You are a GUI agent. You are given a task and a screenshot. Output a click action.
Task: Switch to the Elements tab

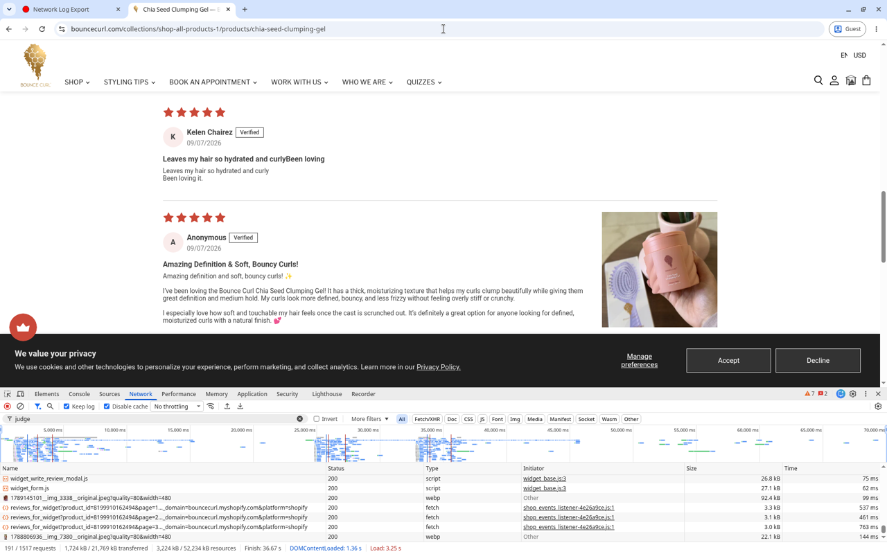46,394
